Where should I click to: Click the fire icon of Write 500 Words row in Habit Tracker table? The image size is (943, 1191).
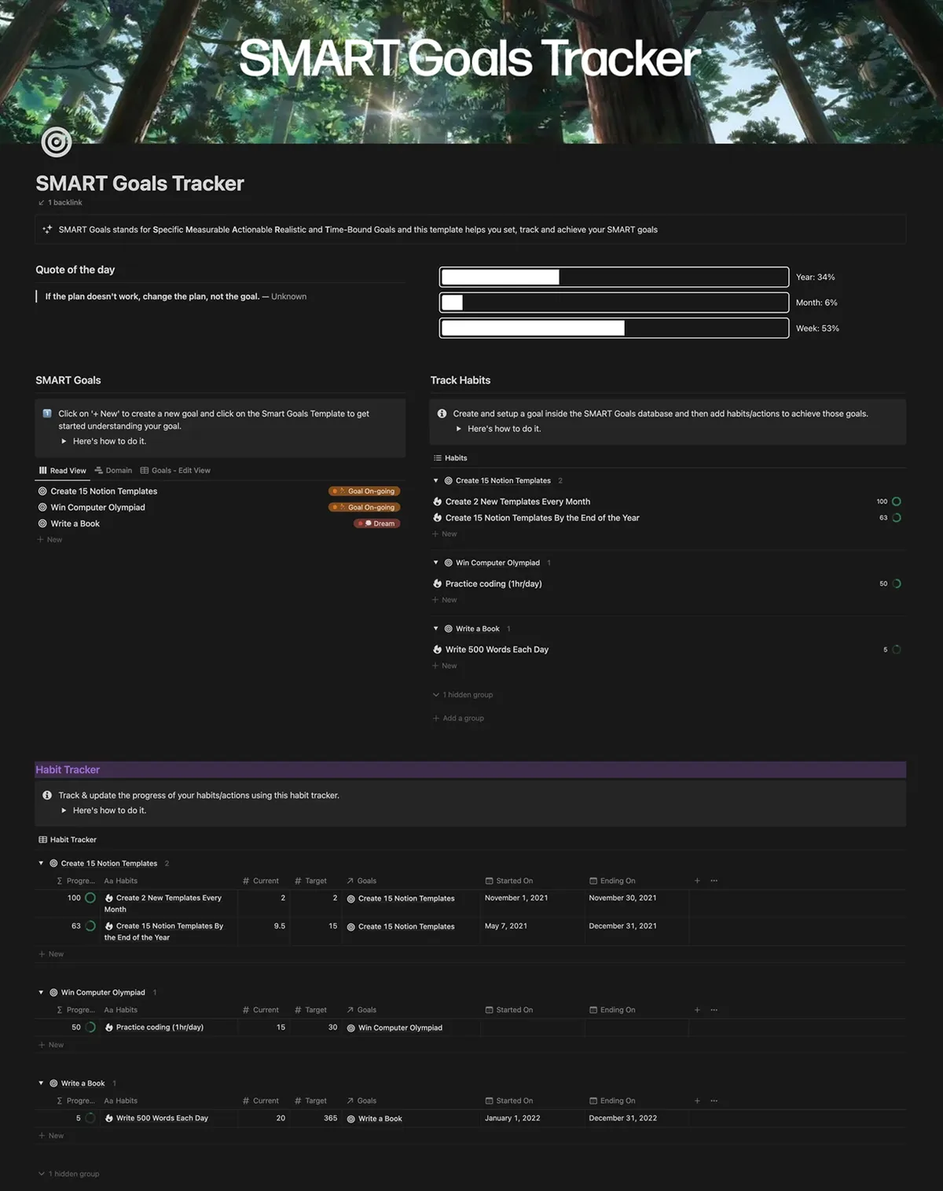[x=109, y=1118]
